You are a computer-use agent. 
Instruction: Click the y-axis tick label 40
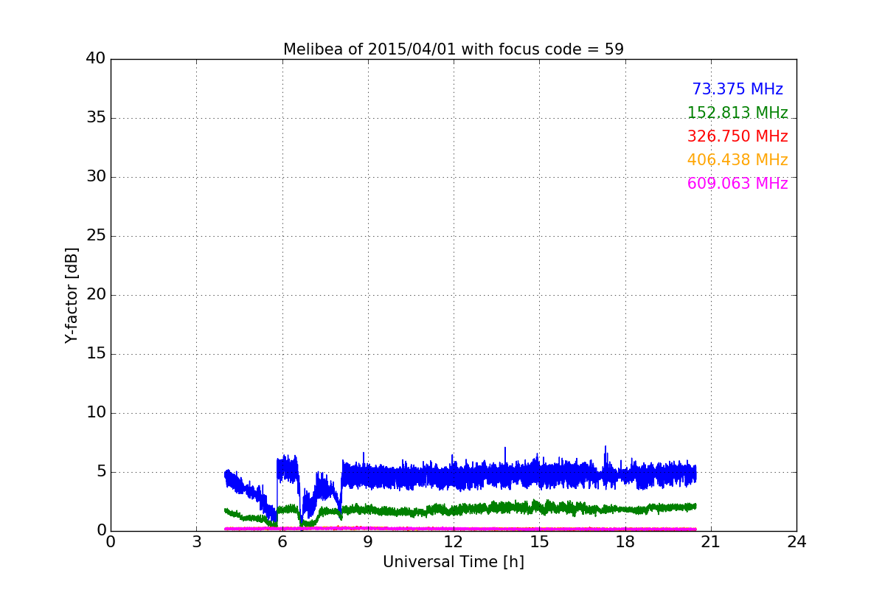[96, 59]
